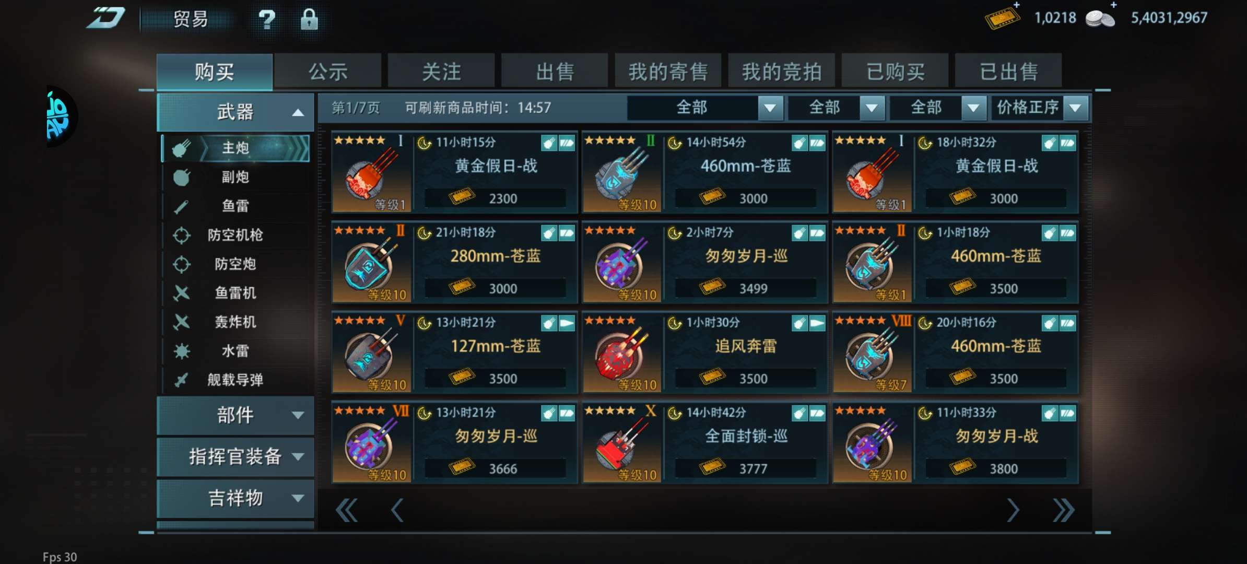Viewport: 1247px width, 564px height.
Task: Go to next page arrow
Action: coord(1013,510)
